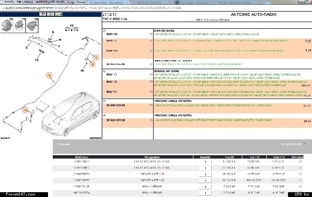Click the leftmost zoom icon above the diagram

(x=43, y=14)
